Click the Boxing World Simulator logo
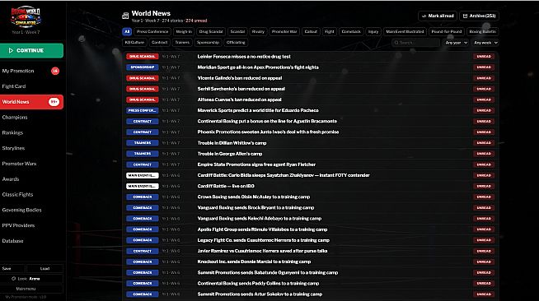The height and width of the screenshot is (301, 539). (26, 16)
